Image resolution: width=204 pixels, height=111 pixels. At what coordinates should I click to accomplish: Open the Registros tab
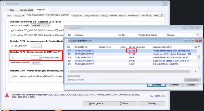[x=41, y=10]
